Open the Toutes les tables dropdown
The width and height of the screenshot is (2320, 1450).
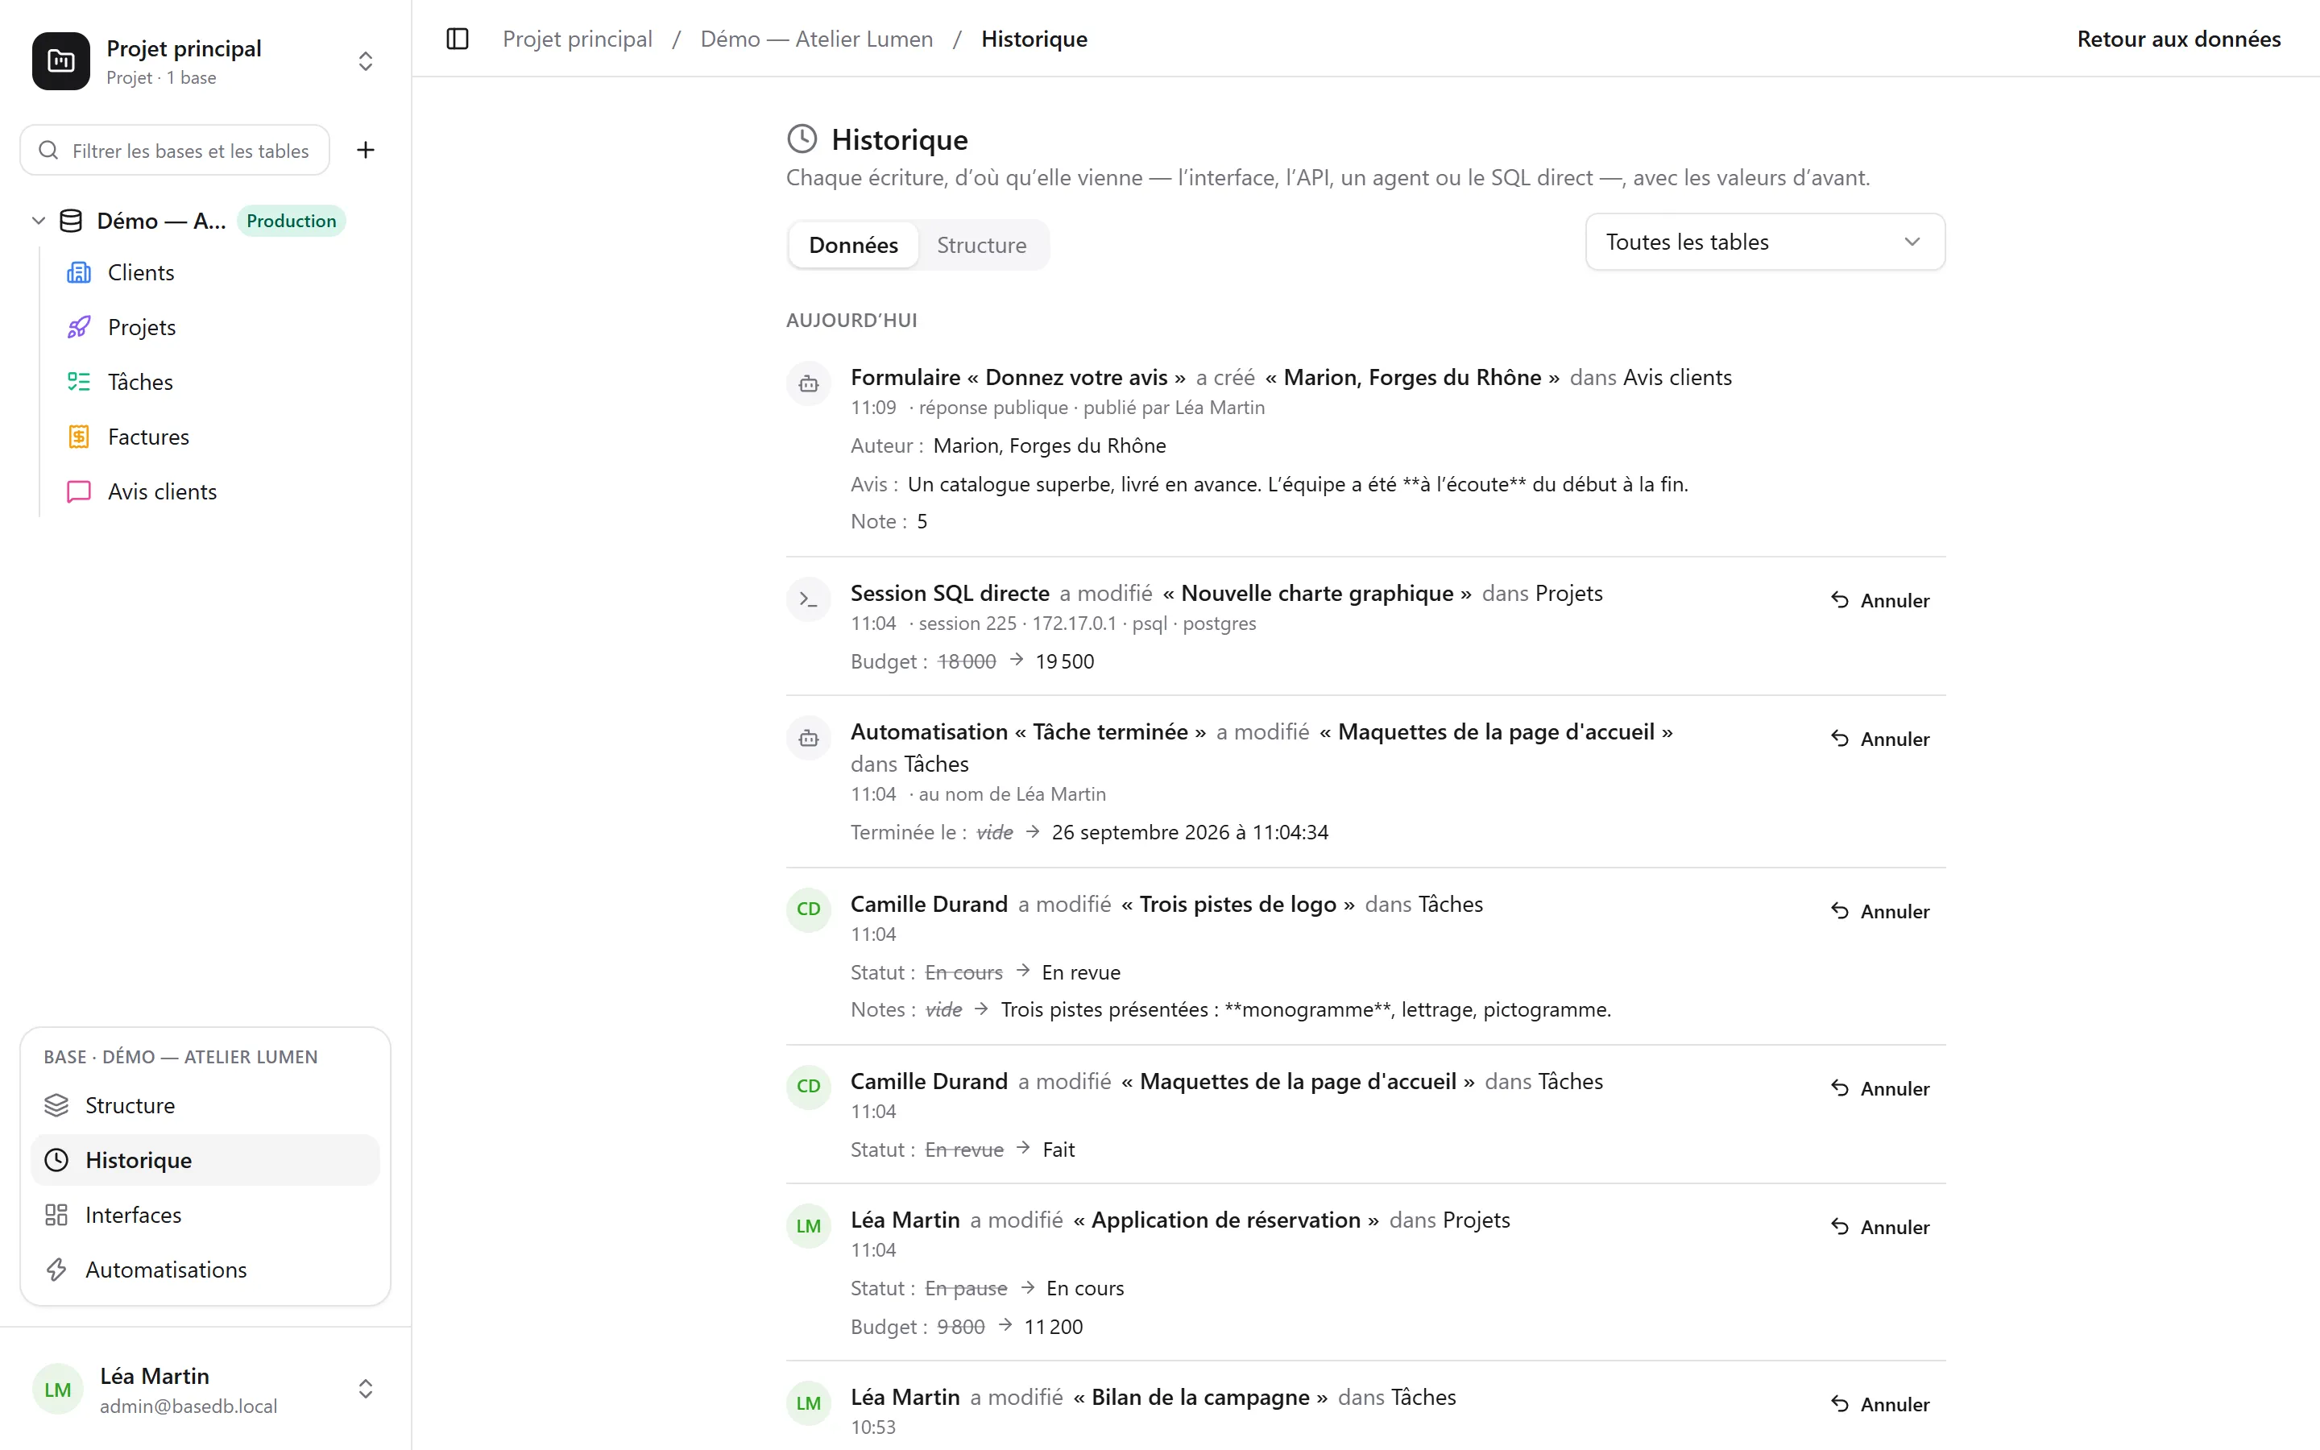tap(1764, 242)
